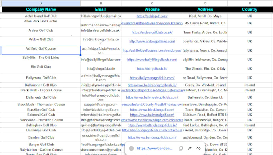Image resolution: width=273 pixels, height=155 pixels.
Task: Click the Website header cell
Action: click(x=152, y=10)
